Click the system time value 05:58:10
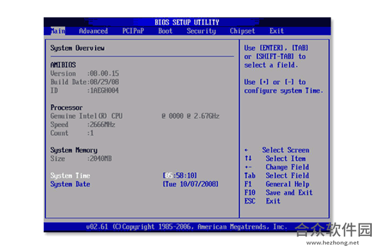Viewport: 375px width, 249px height. (x=180, y=176)
